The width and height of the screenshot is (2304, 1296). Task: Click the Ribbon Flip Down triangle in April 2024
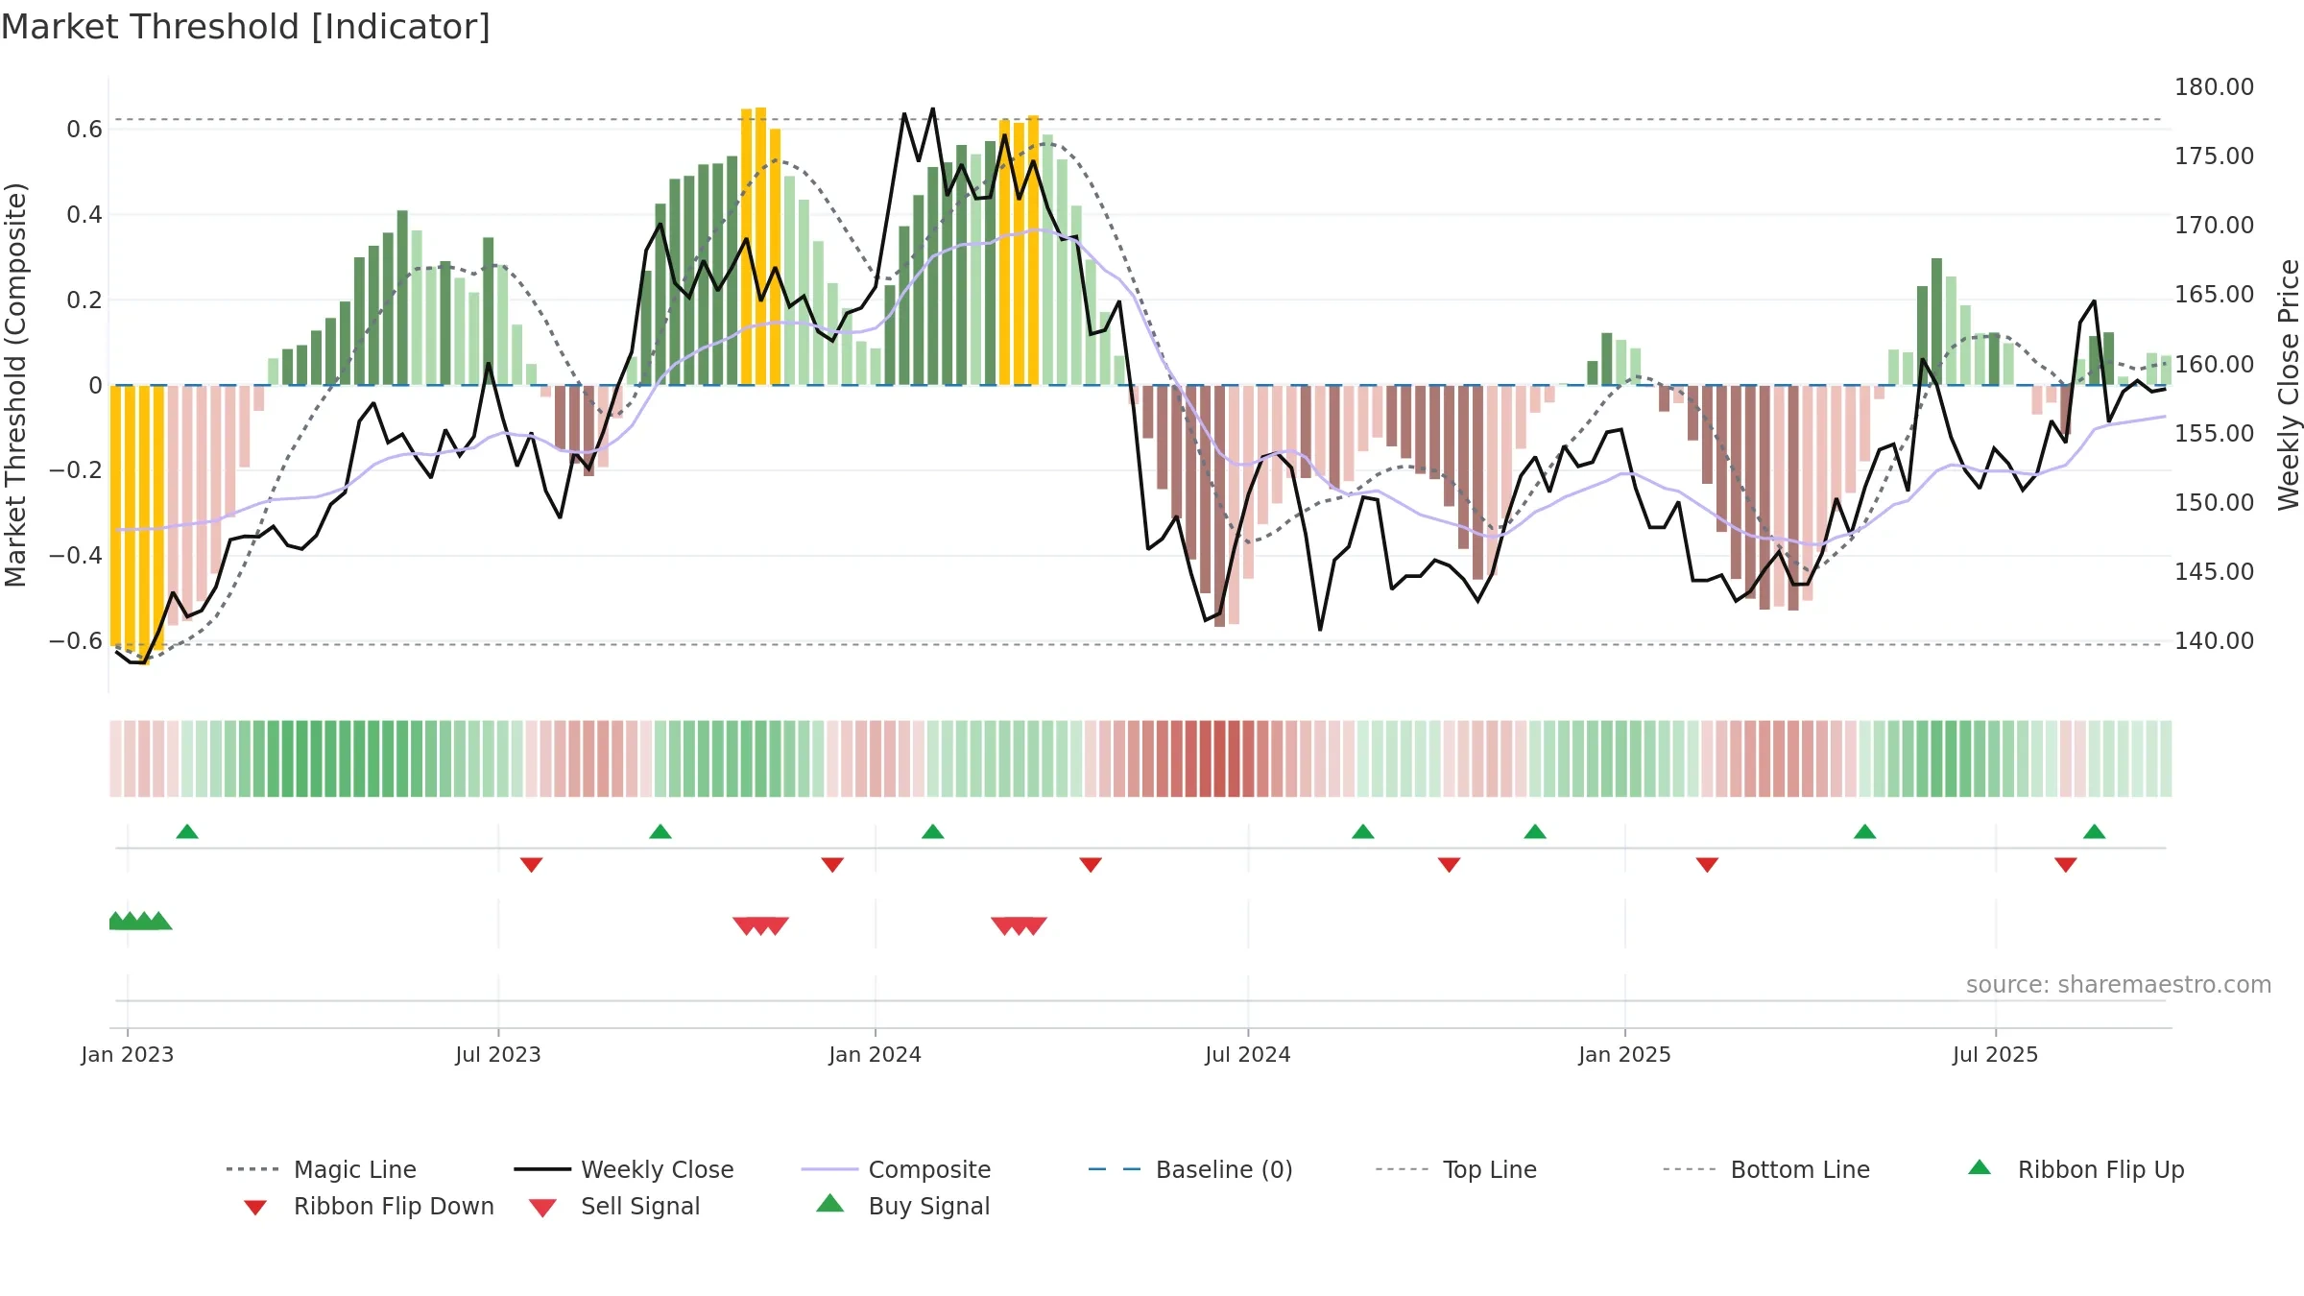click(x=1091, y=865)
